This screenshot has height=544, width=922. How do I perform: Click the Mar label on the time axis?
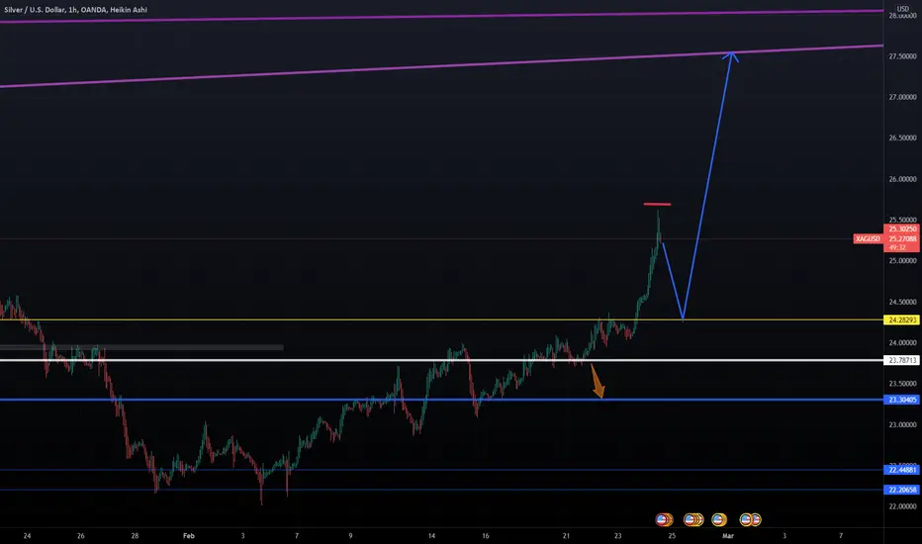point(728,536)
